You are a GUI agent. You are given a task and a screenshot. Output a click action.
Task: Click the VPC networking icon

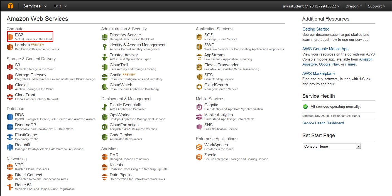(x=10, y=167)
